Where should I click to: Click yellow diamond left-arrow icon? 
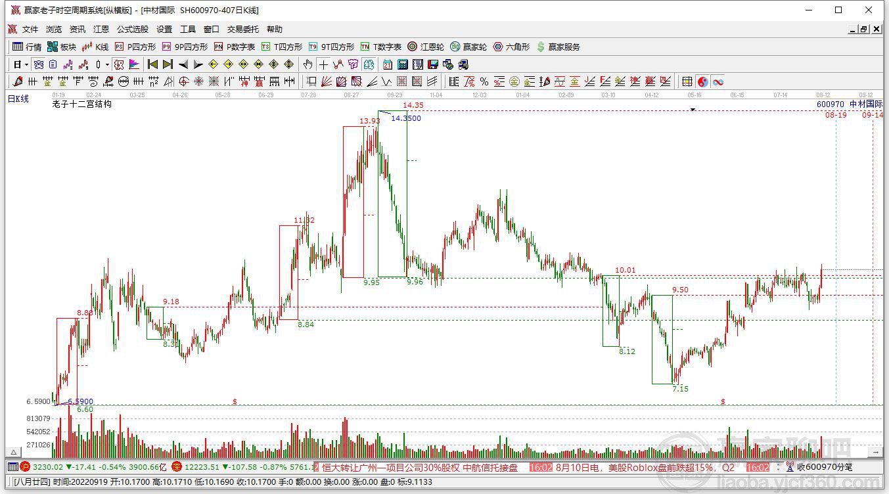pos(213,64)
